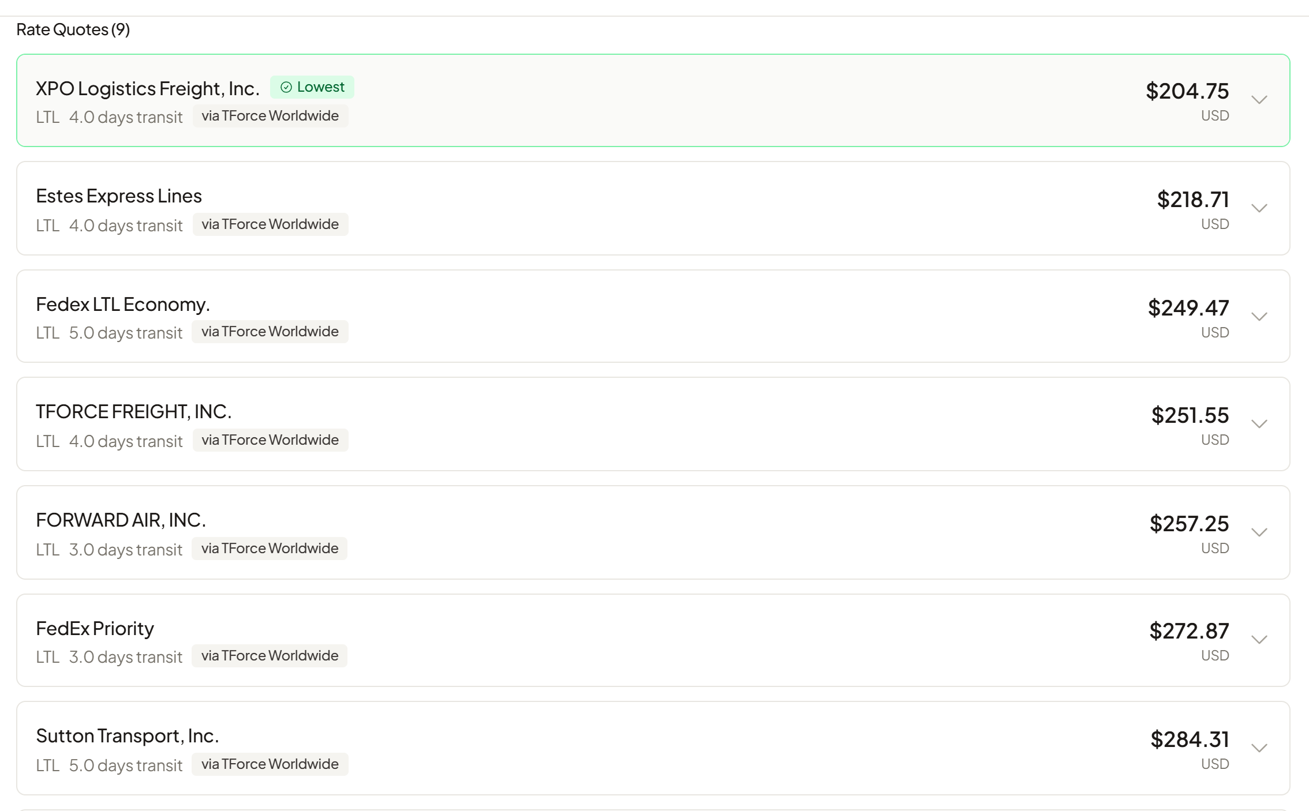1309x811 pixels.
Task: Click the $284.31 price
Action: [1190, 739]
